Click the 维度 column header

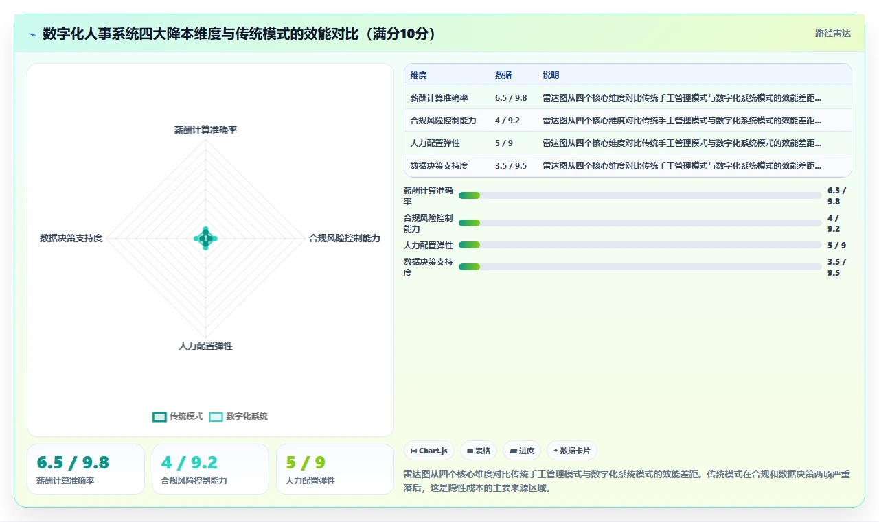419,75
